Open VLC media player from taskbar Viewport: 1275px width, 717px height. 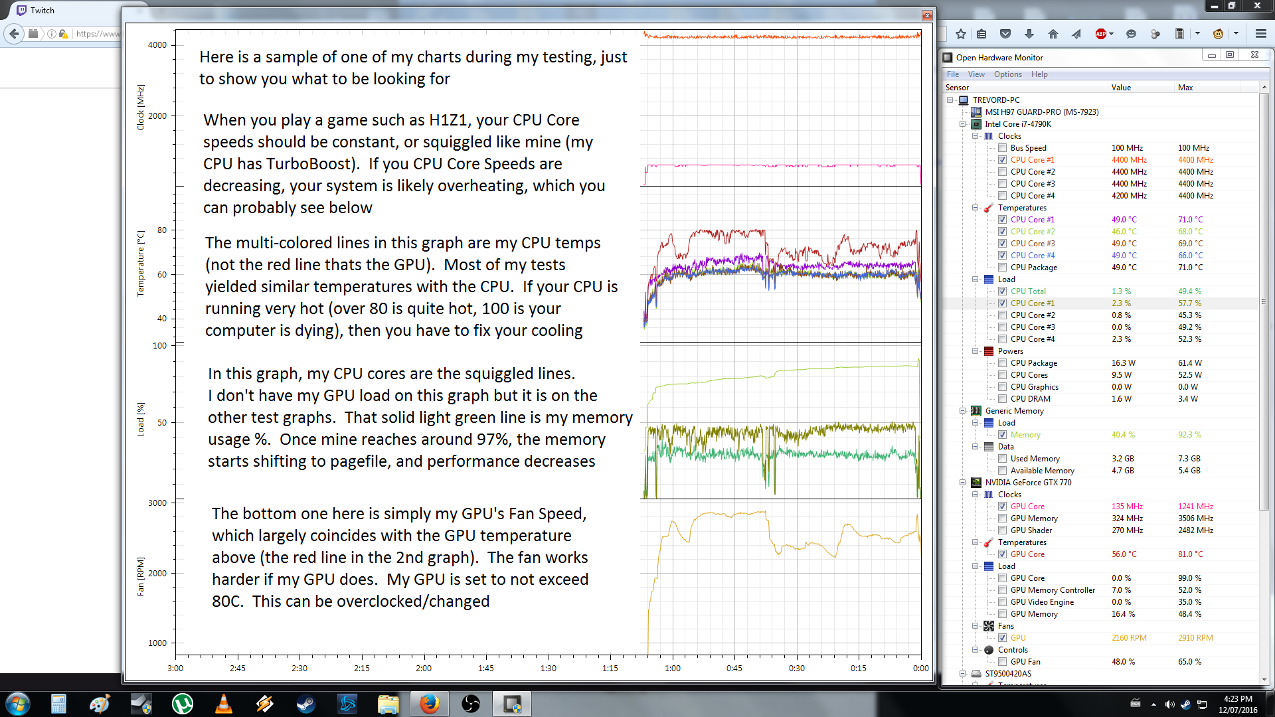pos(224,703)
